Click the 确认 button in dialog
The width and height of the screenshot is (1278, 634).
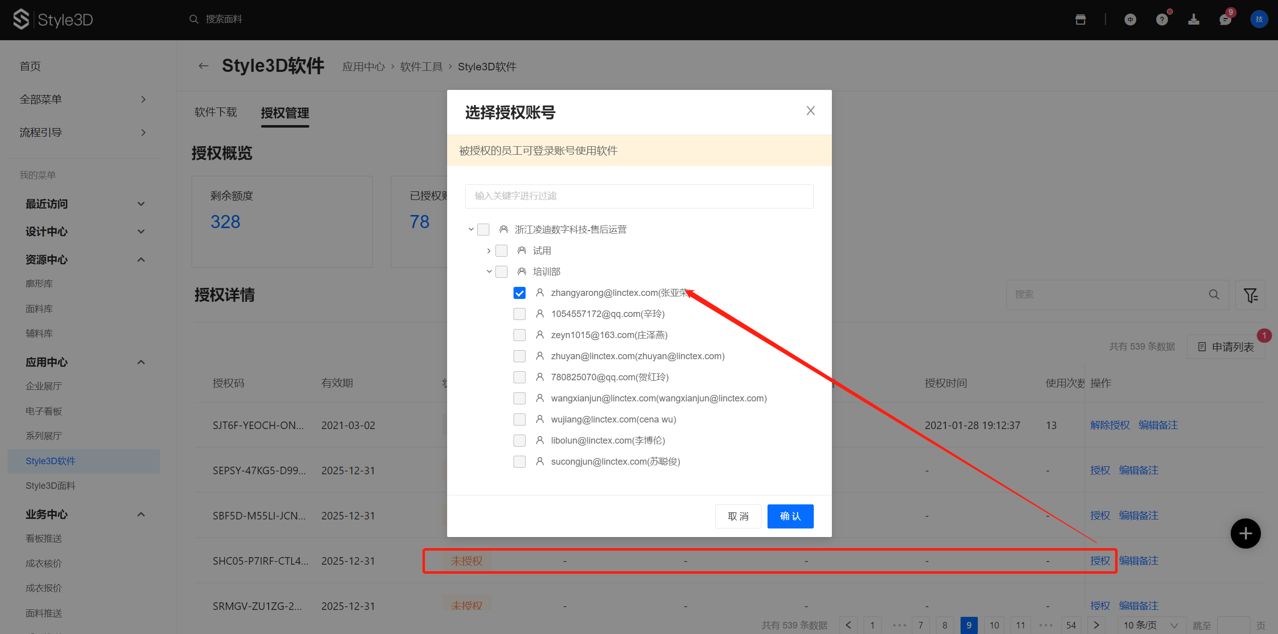click(x=790, y=516)
